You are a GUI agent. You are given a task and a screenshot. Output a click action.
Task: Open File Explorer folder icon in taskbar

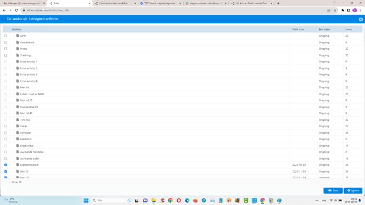pyautogui.click(x=154, y=200)
